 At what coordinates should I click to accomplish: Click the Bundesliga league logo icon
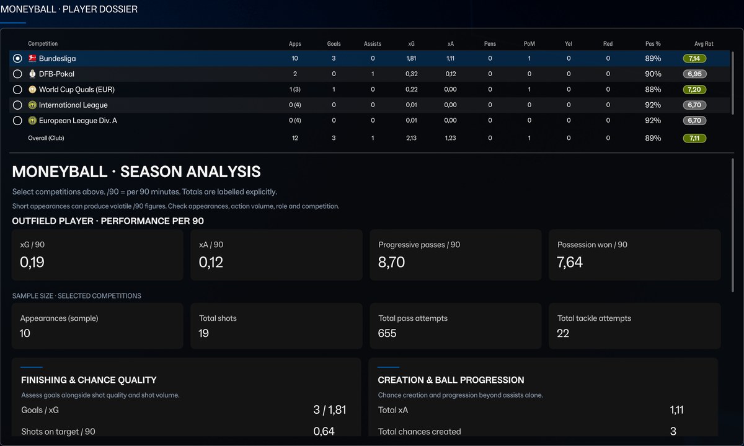(x=32, y=58)
